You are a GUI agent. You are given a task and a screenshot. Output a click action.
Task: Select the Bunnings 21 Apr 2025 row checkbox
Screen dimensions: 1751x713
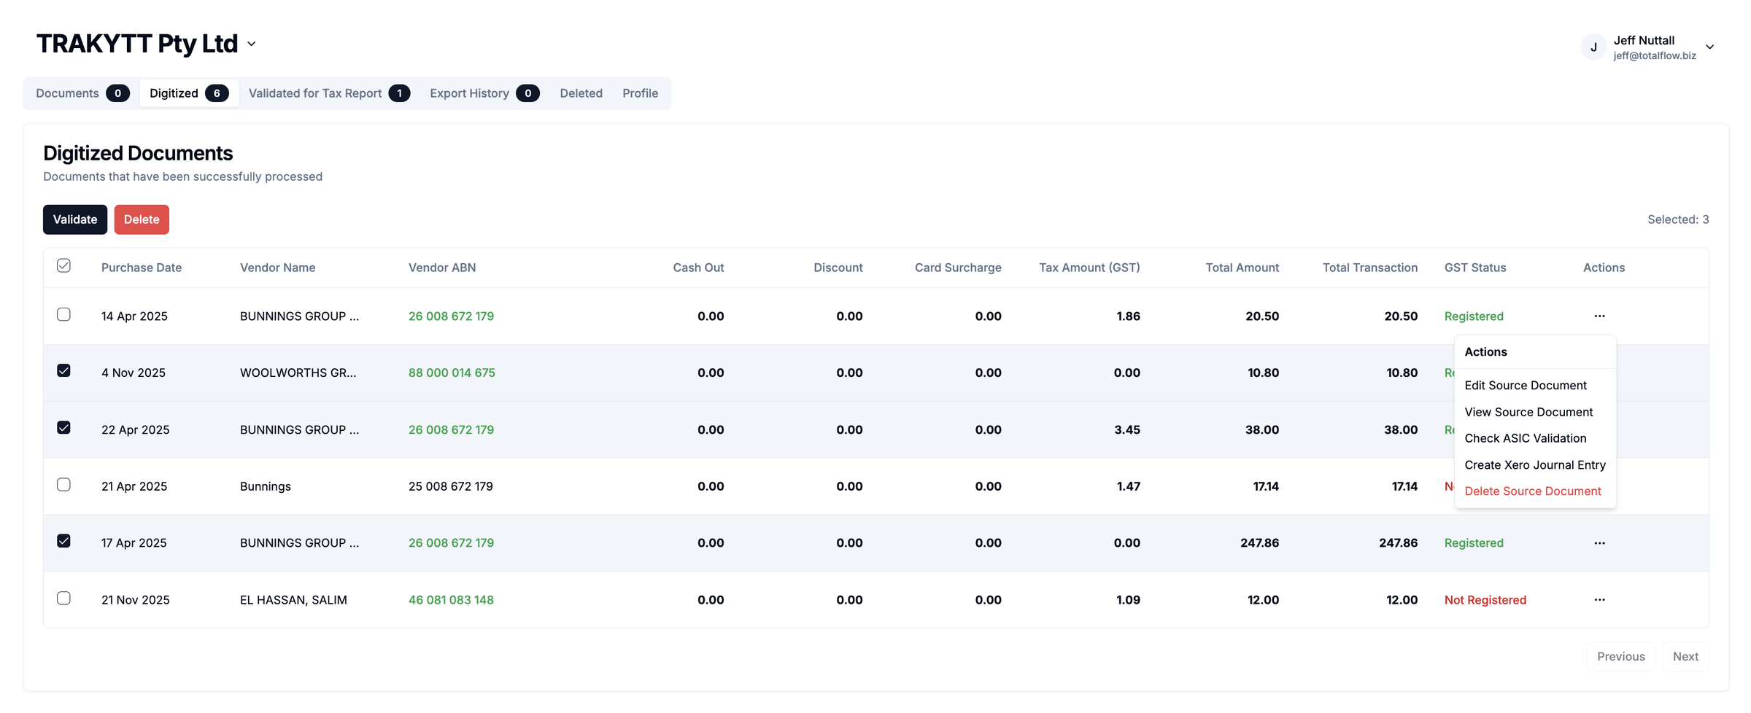[x=63, y=485]
